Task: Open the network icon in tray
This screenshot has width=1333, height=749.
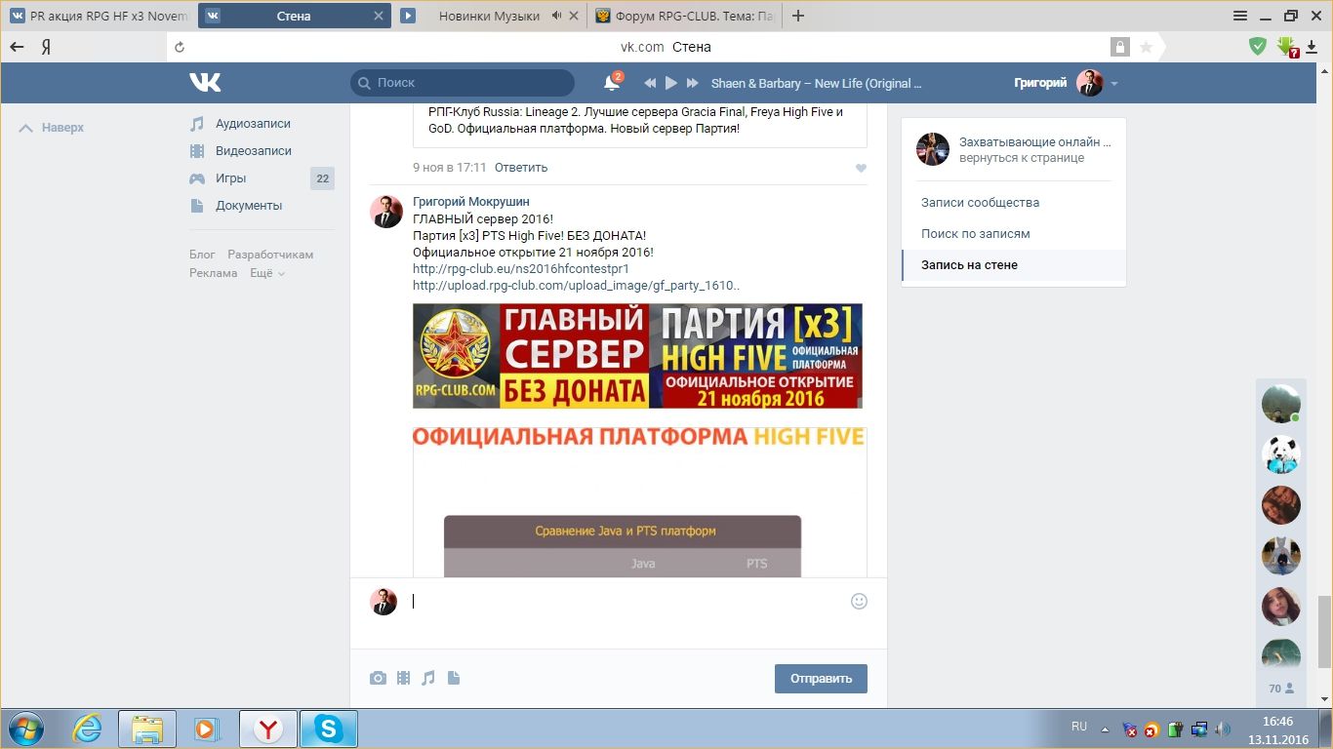Action: (1199, 729)
